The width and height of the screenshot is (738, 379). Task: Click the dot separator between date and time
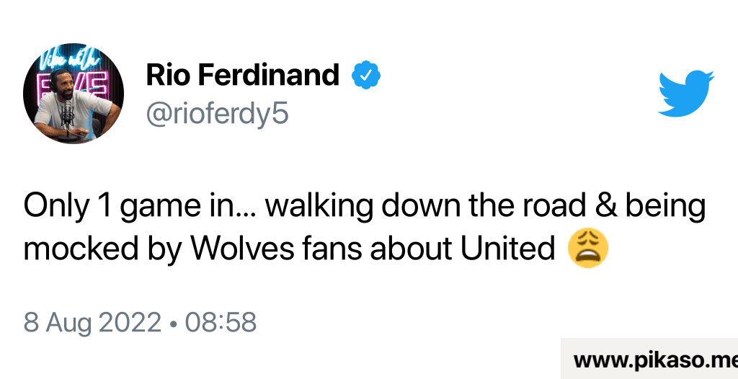point(173,323)
